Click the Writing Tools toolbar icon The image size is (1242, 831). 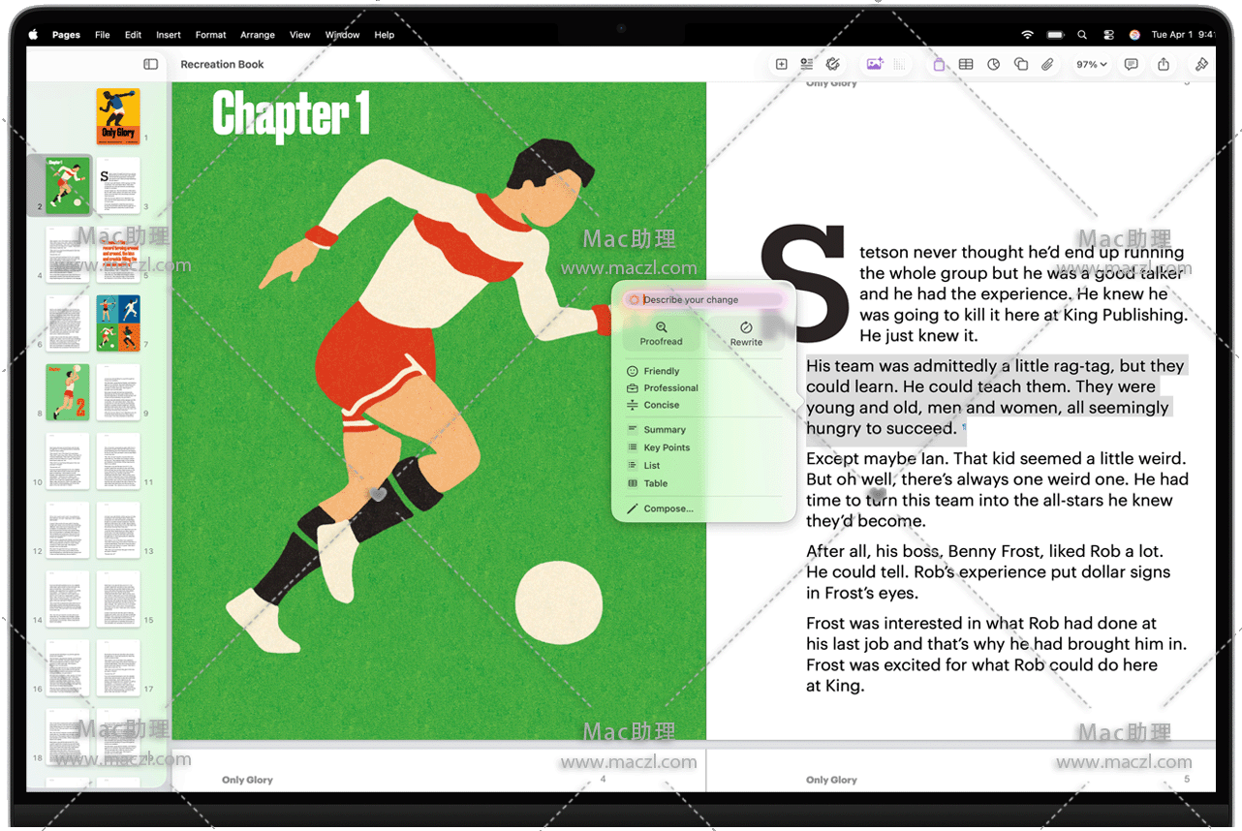[832, 64]
